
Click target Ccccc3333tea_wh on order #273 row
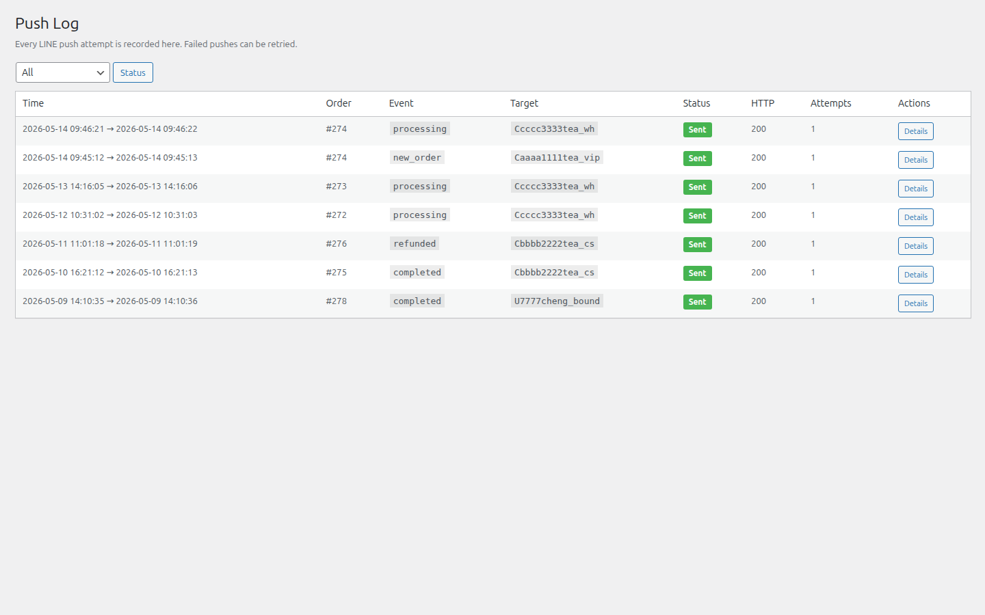click(554, 186)
